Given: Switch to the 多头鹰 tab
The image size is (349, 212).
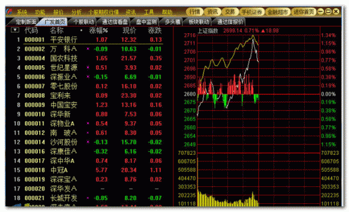Looking at the screenshot, I should tap(172, 22).
